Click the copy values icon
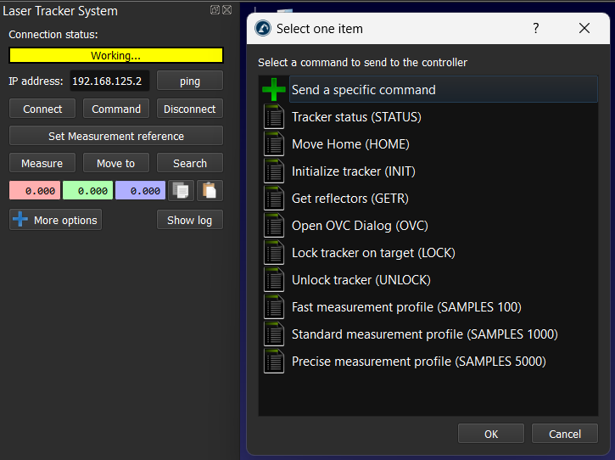Viewport: 615px width, 460px height. point(182,191)
